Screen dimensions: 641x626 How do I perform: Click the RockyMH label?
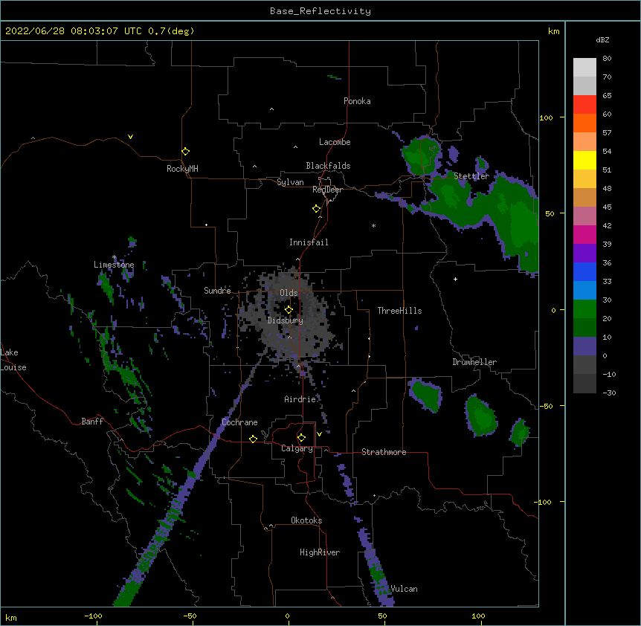click(x=182, y=169)
